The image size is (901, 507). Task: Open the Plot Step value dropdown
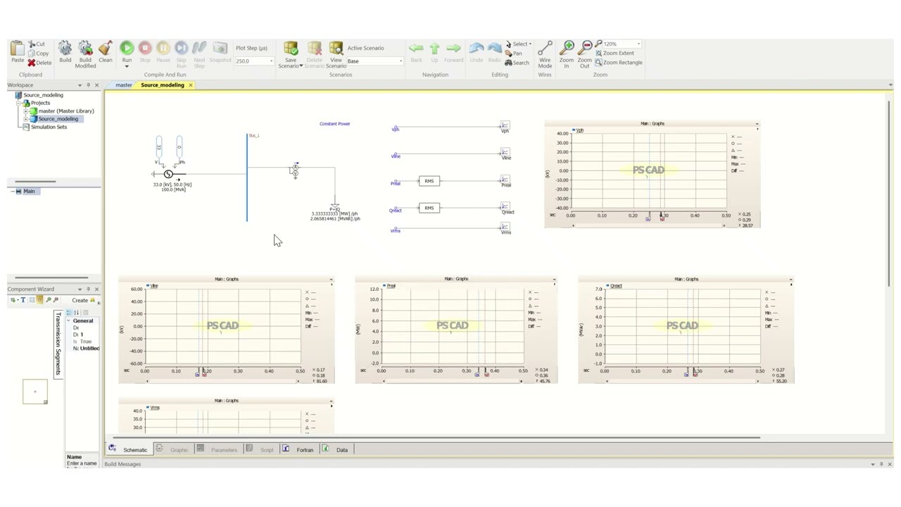[x=272, y=61]
